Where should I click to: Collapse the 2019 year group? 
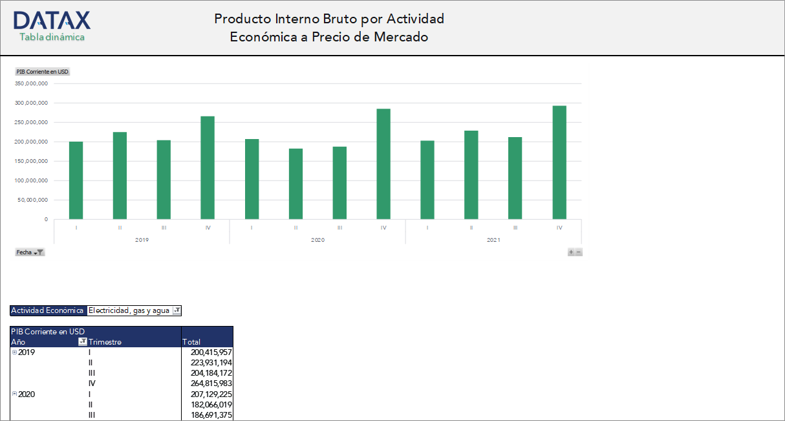[x=14, y=352]
